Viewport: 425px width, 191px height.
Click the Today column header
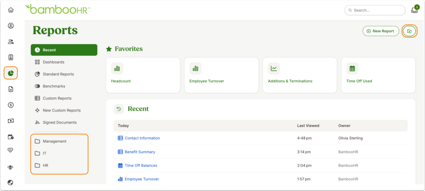coord(123,126)
